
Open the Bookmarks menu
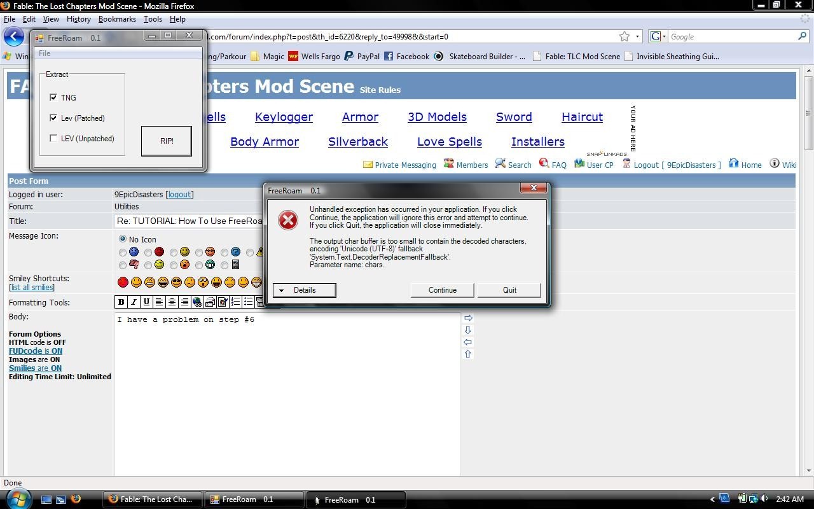[117, 19]
